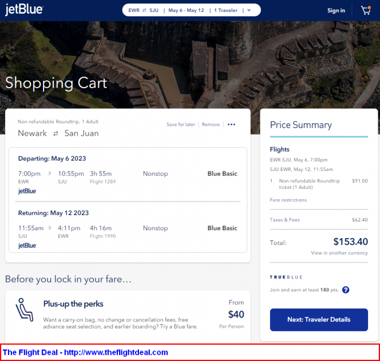Screen dimensions: 380x361
Task: Open Fare restrictions link
Action: tap(288, 200)
